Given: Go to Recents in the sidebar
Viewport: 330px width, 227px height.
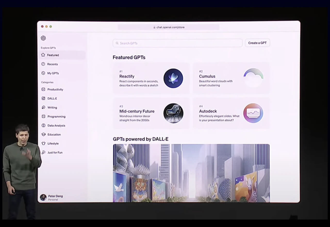Looking at the screenshot, I should click(52, 64).
